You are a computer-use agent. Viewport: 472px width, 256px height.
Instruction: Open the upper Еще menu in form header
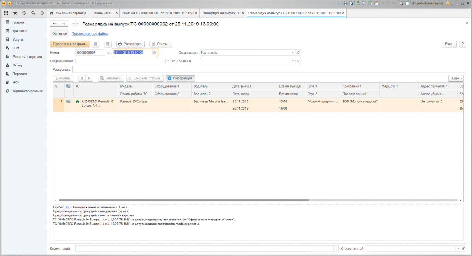tap(449, 44)
